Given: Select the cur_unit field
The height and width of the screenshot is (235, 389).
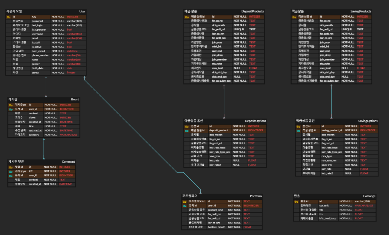Looking at the screenshot, I should tap(324, 206).
